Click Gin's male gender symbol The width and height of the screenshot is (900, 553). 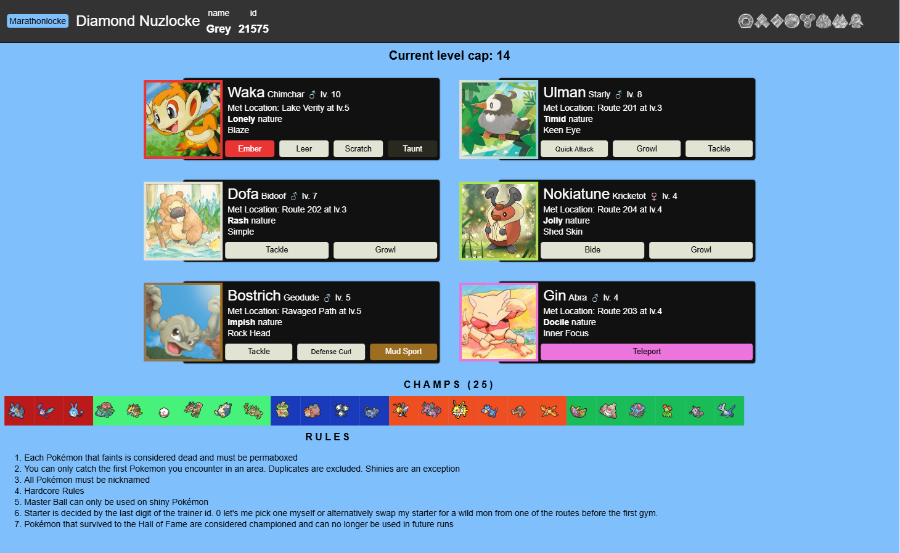[595, 297]
